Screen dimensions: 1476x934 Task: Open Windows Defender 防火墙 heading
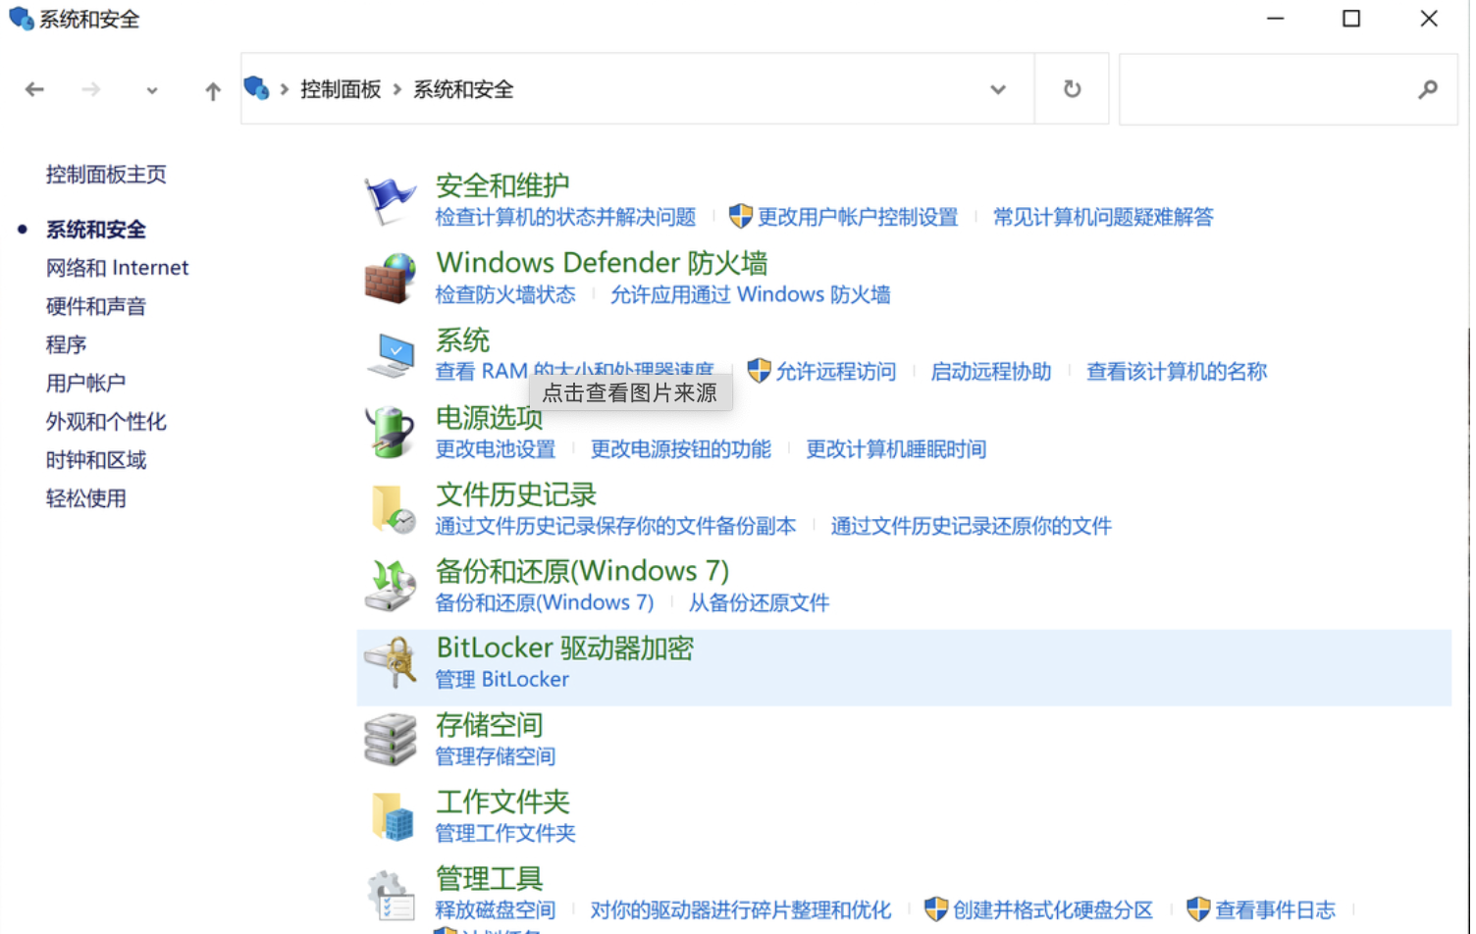tap(602, 263)
